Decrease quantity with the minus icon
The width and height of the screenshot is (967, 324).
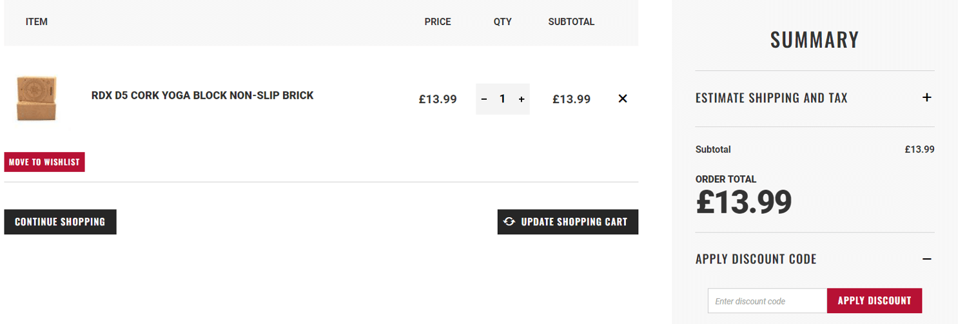[x=484, y=99]
